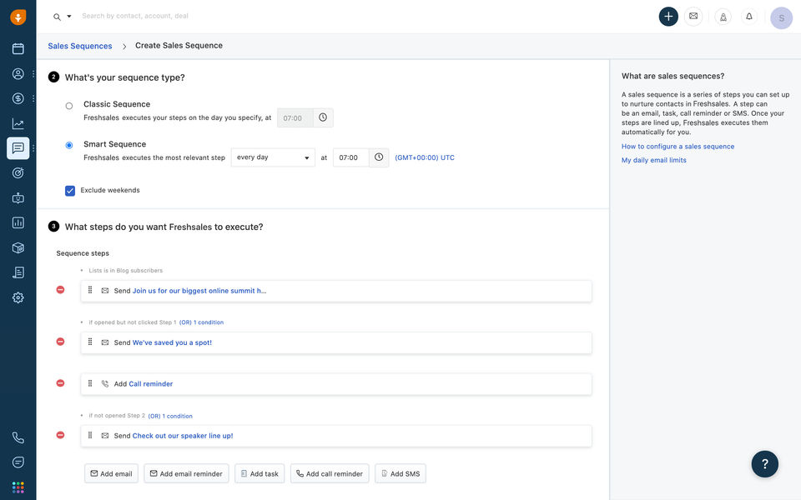Select the Classic Sequence radio button
Image resolution: width=801 pixels, height=500 pixels.
point(69,106)
